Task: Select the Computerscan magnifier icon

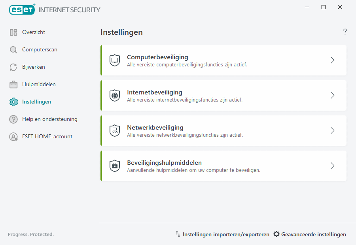Action: click(13, 49)
